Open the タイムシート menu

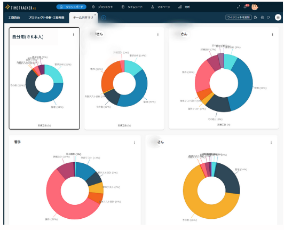click(x=132, y=7)
